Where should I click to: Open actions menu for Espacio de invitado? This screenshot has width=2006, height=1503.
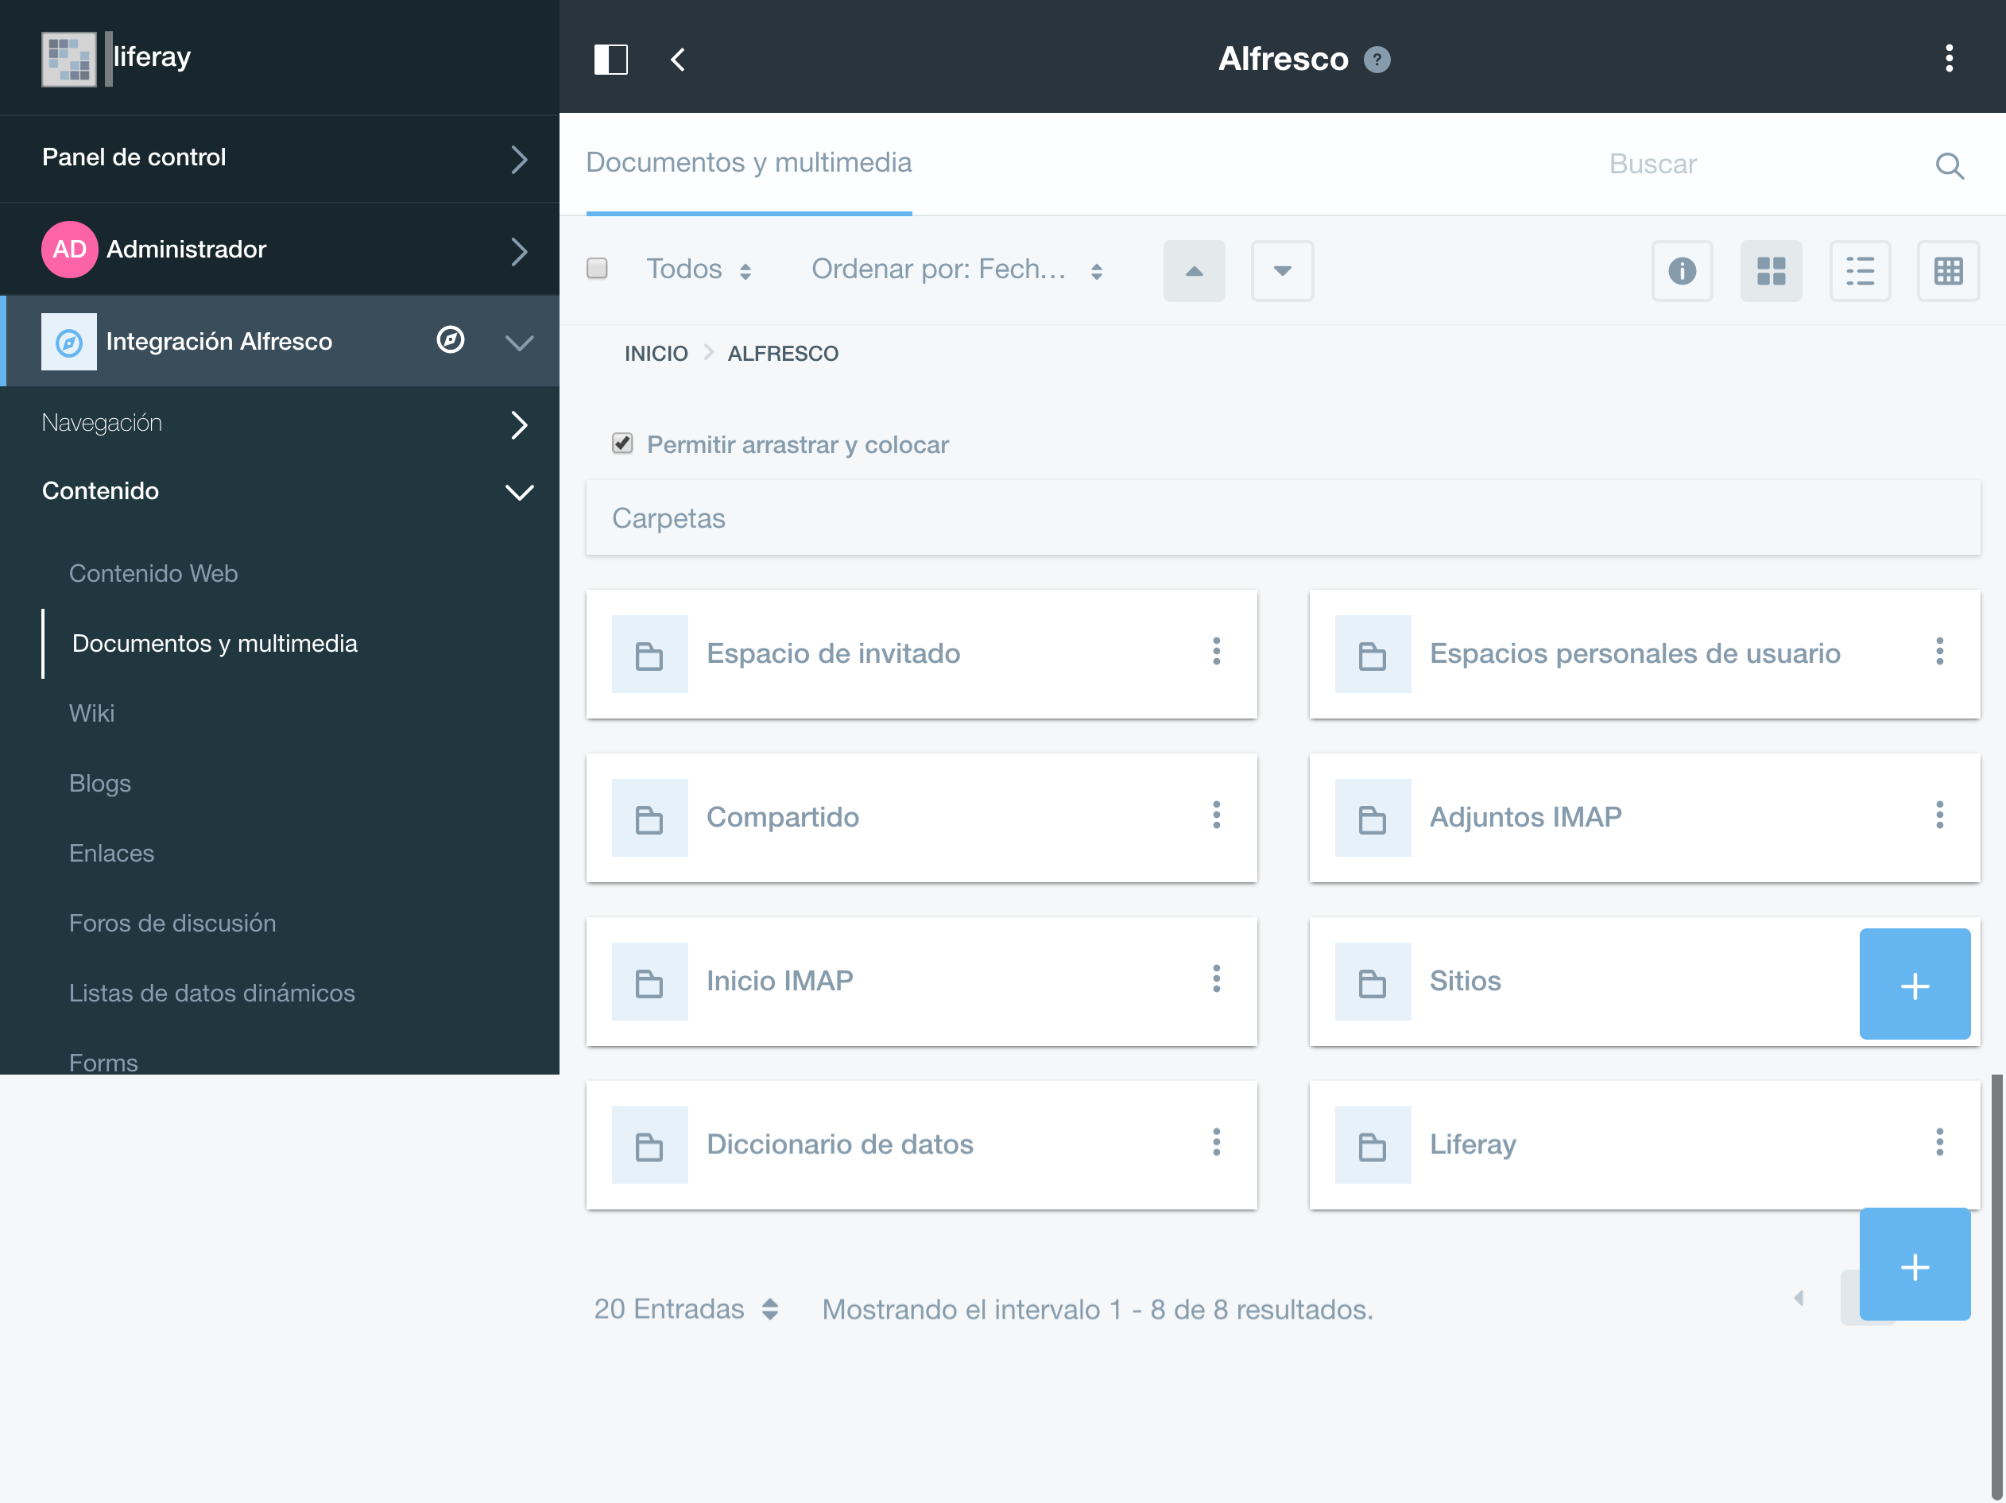point(1216,651)
